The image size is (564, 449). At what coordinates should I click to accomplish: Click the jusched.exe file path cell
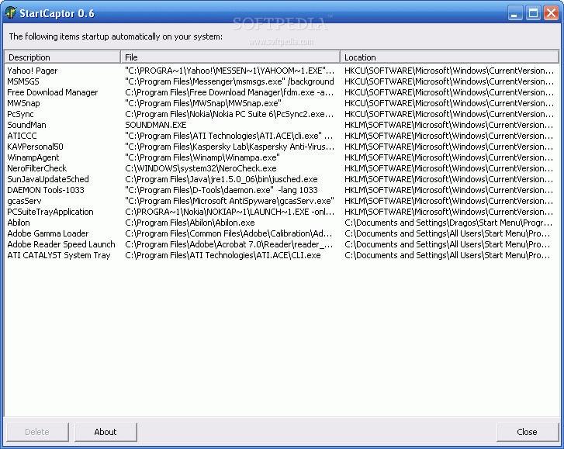[221, 179]
